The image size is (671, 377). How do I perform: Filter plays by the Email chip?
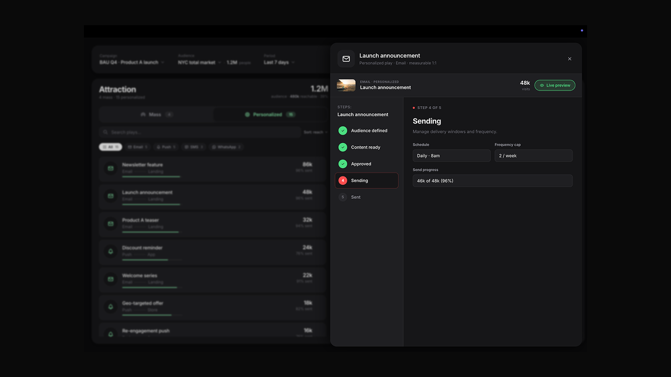[138, 147]
